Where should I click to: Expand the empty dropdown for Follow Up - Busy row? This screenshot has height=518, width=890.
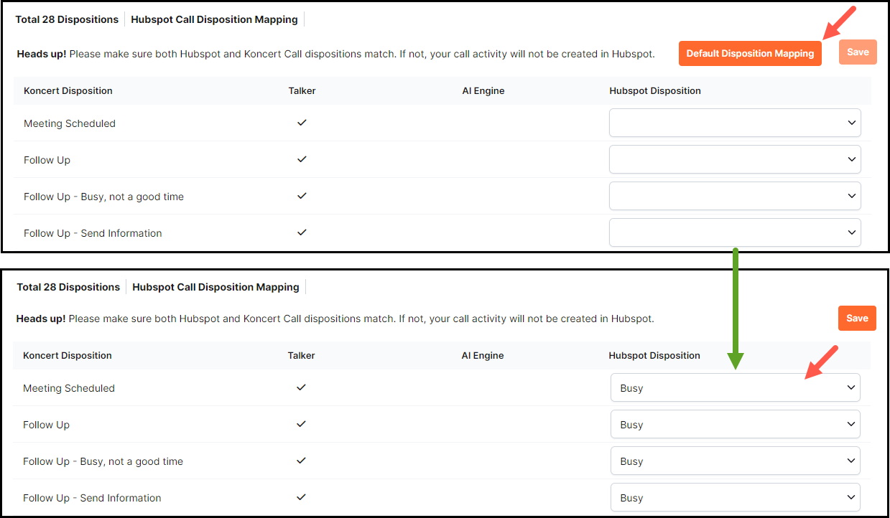[x=735, y=196]
